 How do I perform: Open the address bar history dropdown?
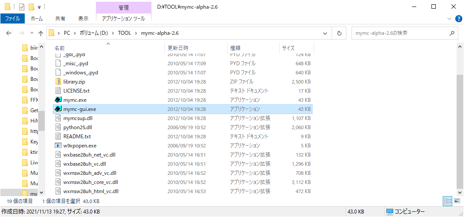(x=325, y=33)
